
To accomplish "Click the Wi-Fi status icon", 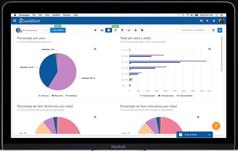I will pos(188,15).
